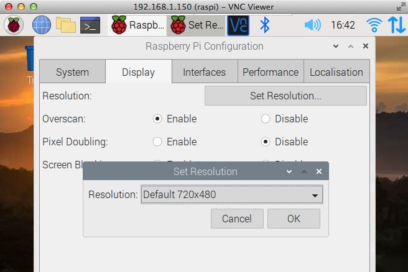Click the network transfer arrows icon
The image size is (408, 272).
pos(396,25)
